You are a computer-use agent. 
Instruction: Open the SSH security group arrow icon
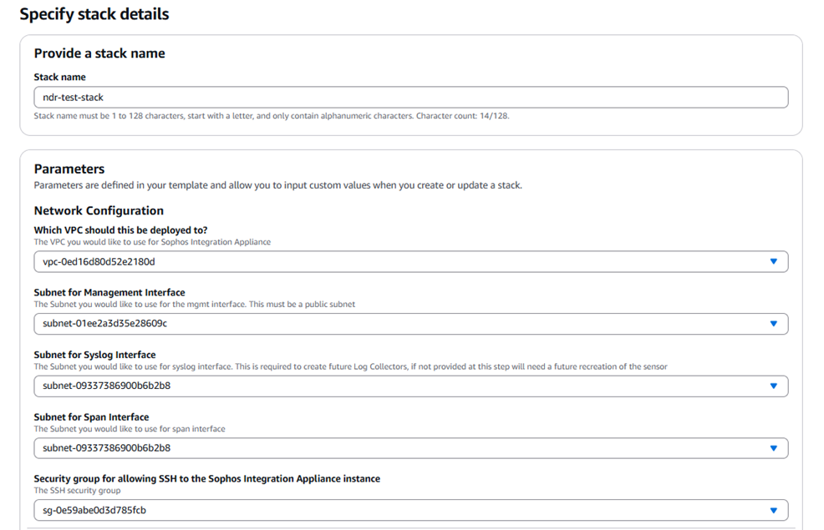tap(773, 510)
